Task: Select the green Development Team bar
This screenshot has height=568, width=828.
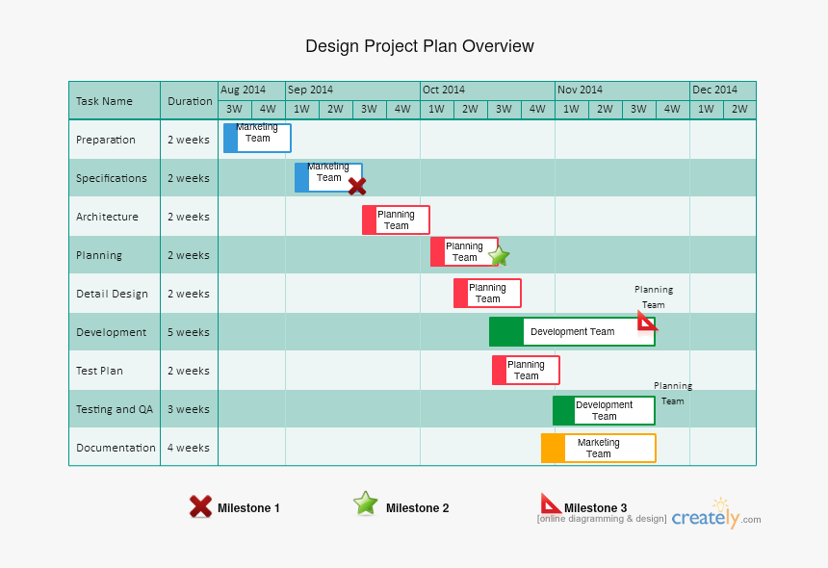Action: coord(572,331)
